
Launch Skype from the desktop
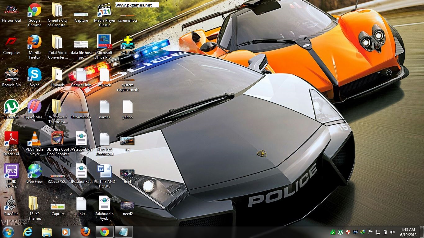point(35,77)
